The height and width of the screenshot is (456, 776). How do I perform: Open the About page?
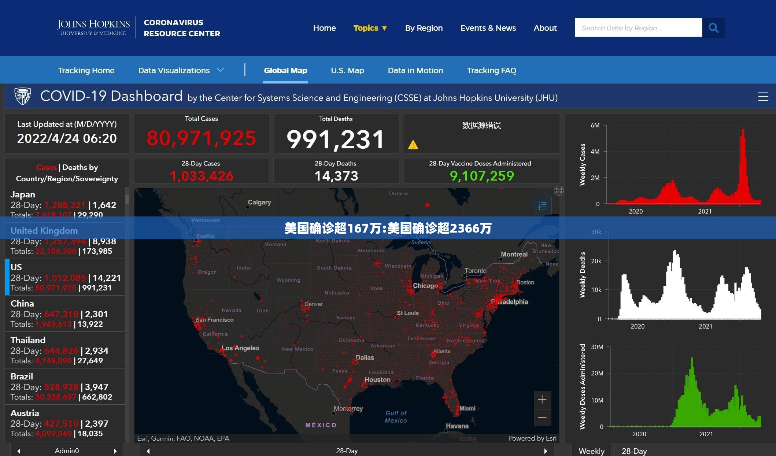(x=545, y=28)
